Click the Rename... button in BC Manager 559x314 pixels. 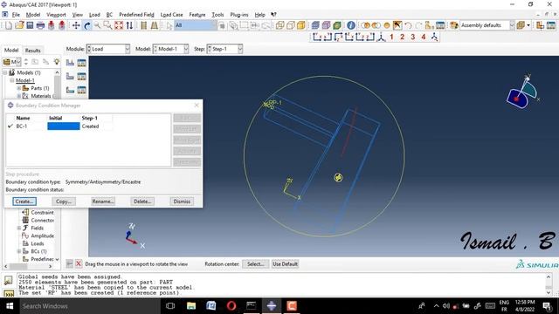click(x=103, y=201)
